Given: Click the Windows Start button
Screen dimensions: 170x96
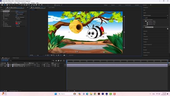Looking at the screenshot, I should pos(56,94).
